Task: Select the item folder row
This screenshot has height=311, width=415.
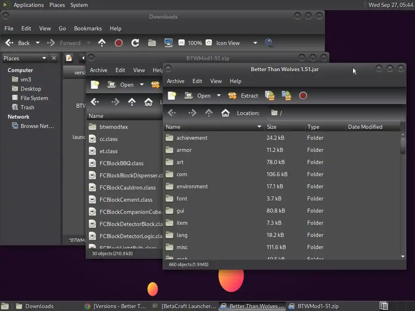Action: tap(282, 223)
